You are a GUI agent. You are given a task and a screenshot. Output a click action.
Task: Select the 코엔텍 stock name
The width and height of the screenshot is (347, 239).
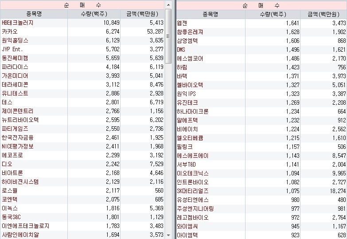coord(9,199)
